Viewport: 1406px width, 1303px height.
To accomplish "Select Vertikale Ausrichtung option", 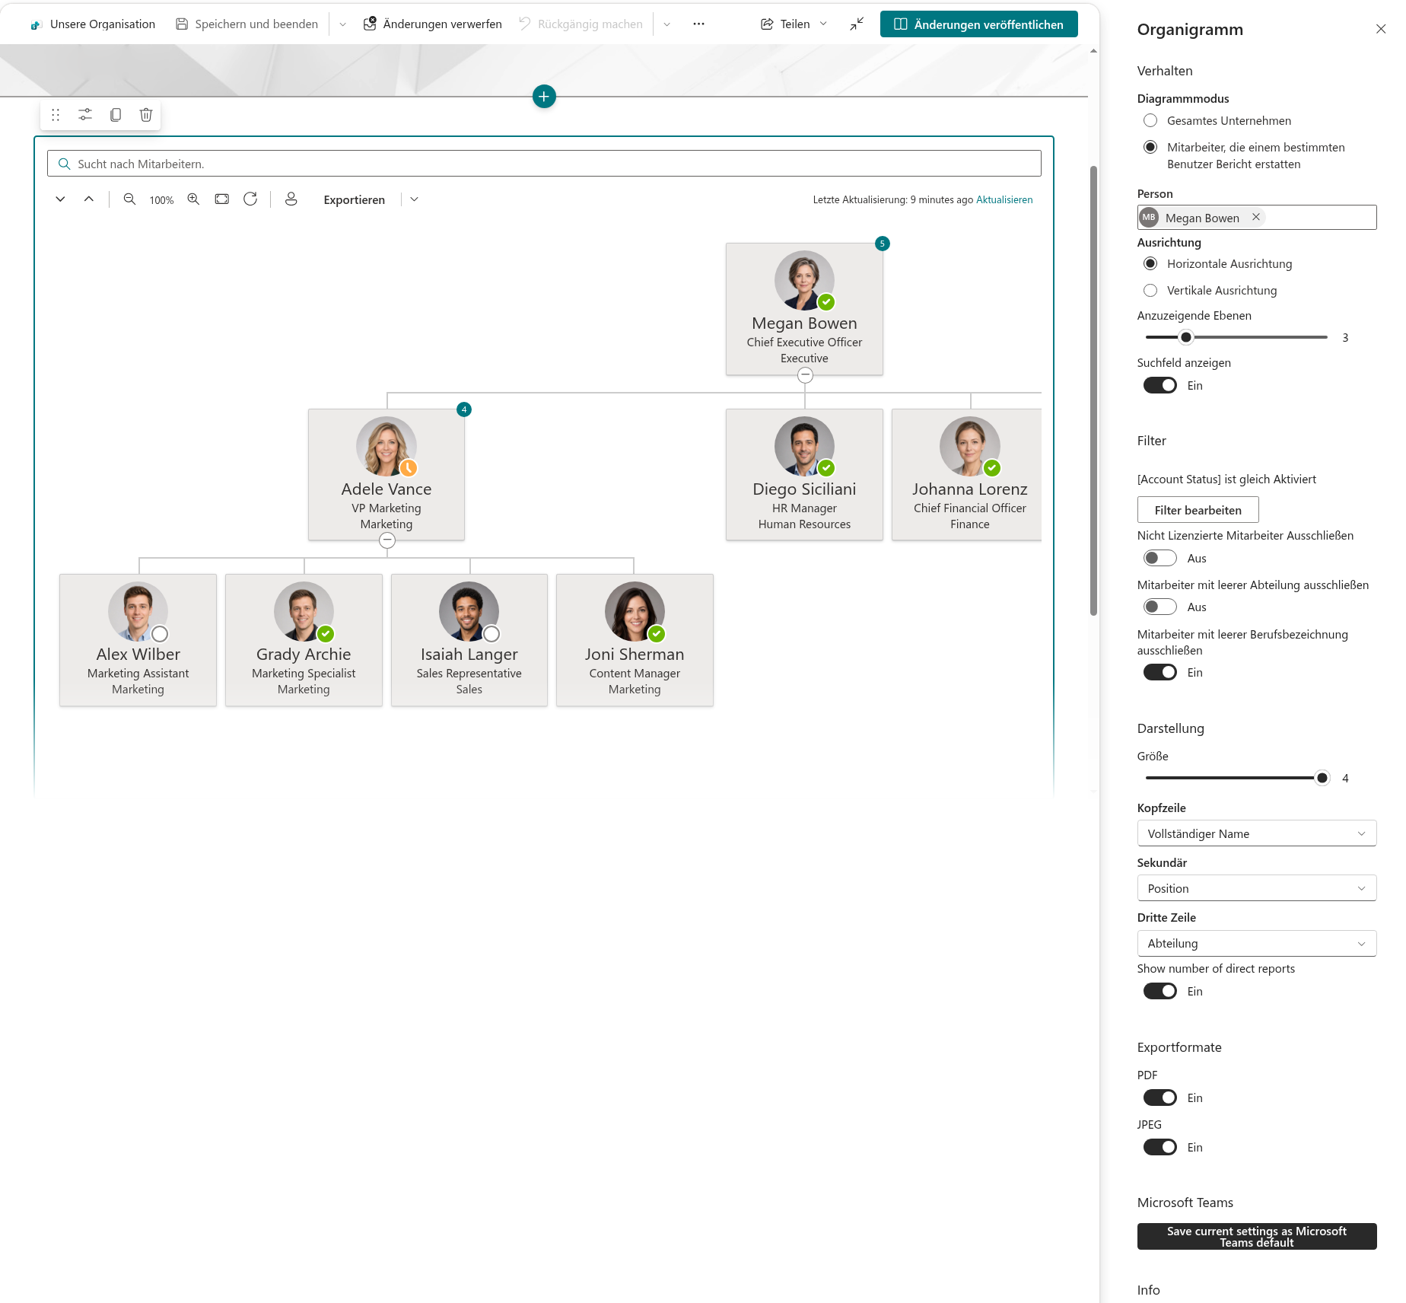I will tap(1150, 291).
